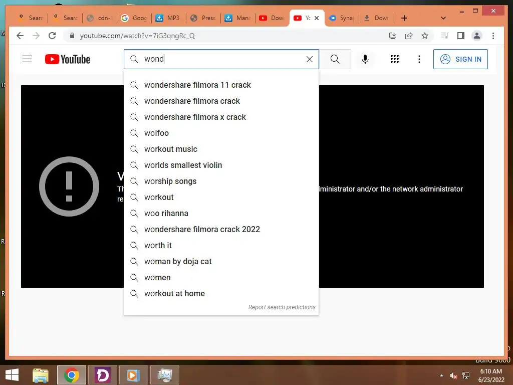Screen dimensions: 513x385
Task: Click inside the YouTube search field
Action: click(221, 59)
